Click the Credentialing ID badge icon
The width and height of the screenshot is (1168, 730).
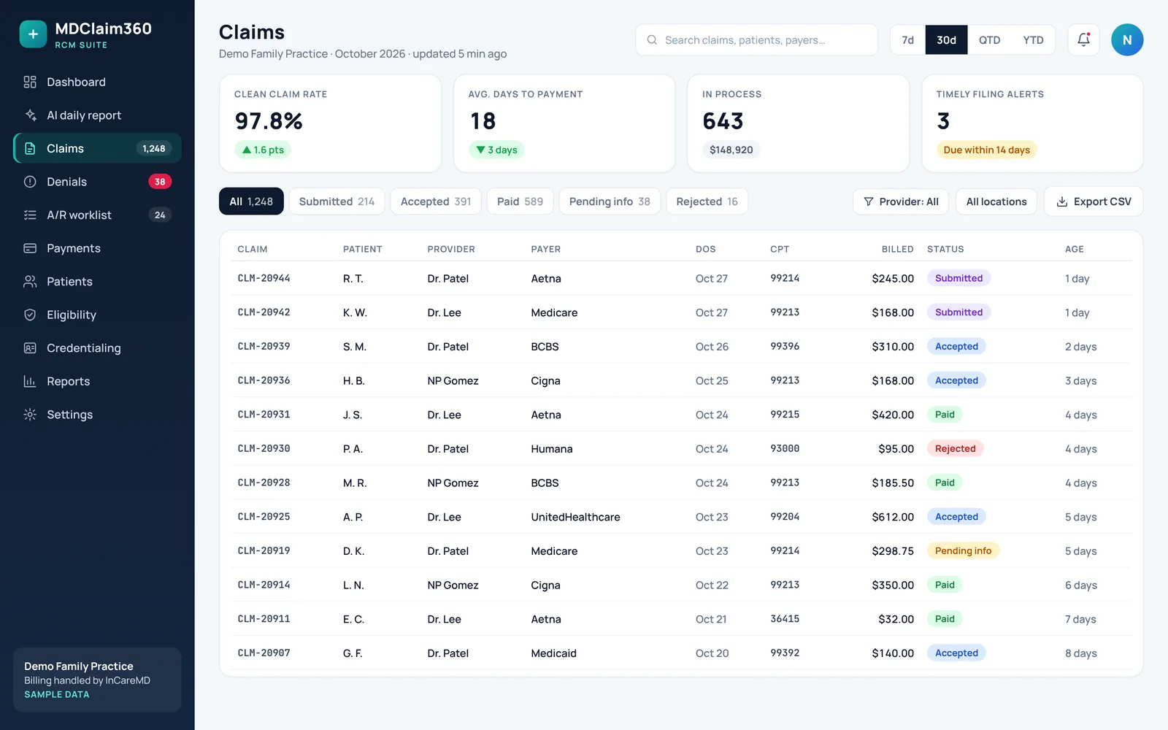30,348
